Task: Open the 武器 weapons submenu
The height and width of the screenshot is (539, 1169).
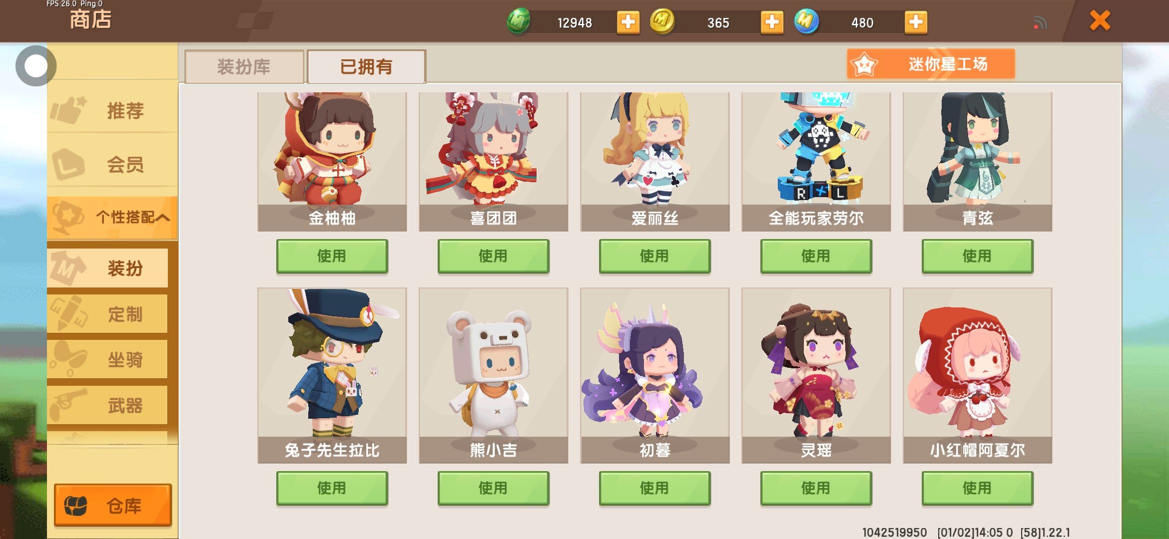Action: [107, 405]
